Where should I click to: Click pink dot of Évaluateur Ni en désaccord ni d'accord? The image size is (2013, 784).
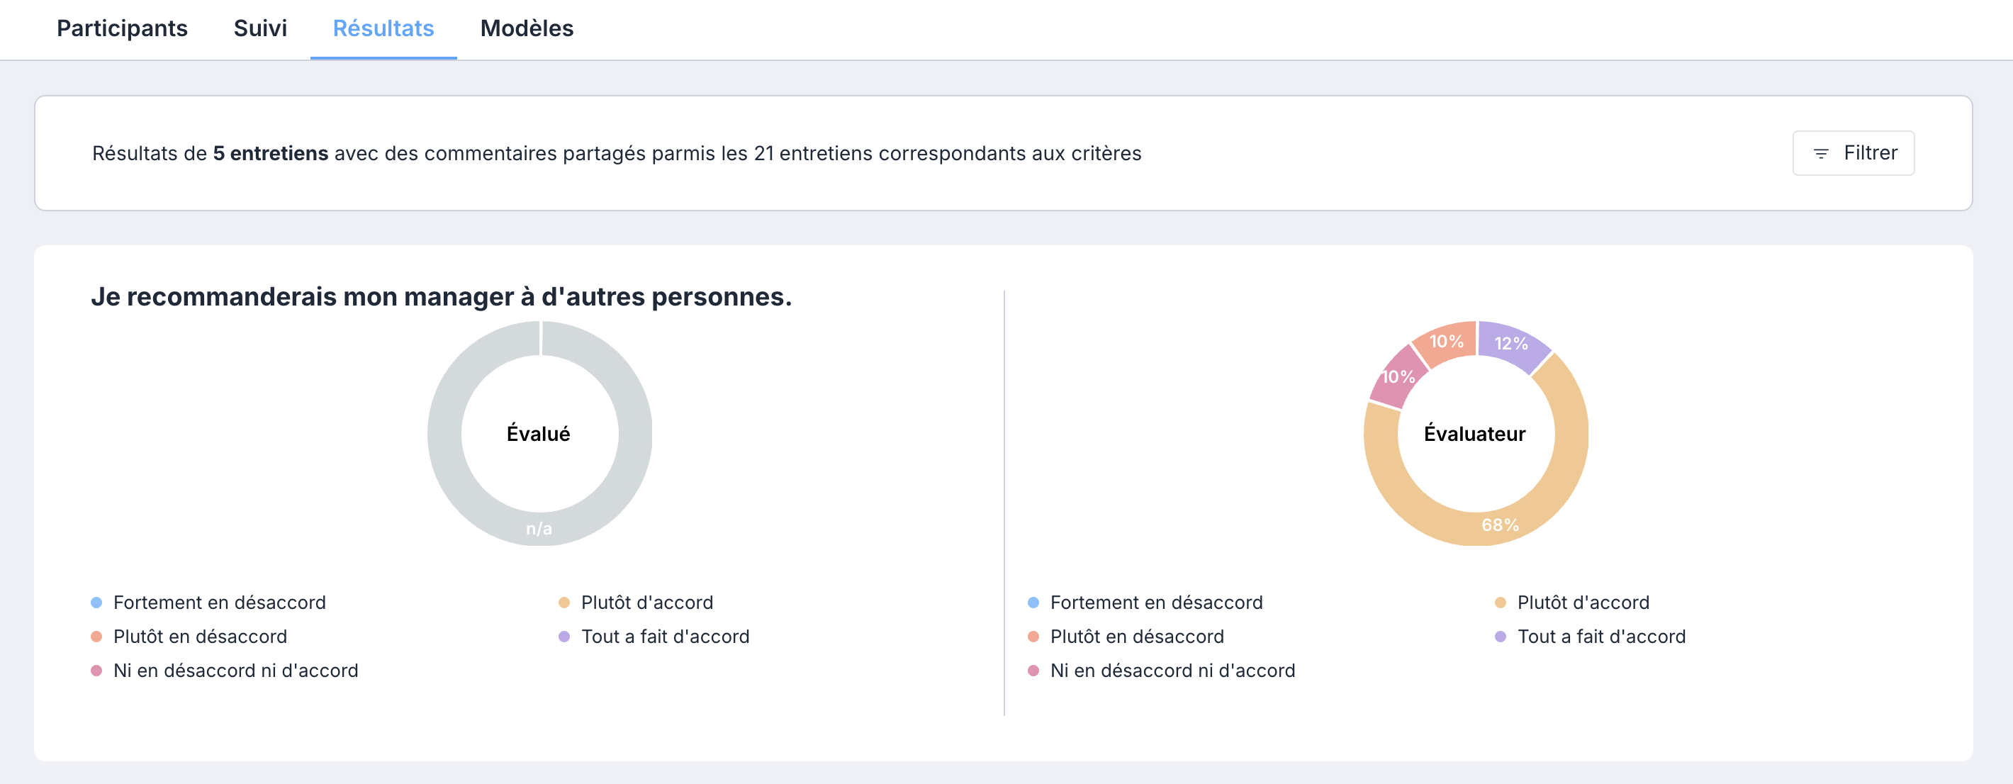(1033, 671)
